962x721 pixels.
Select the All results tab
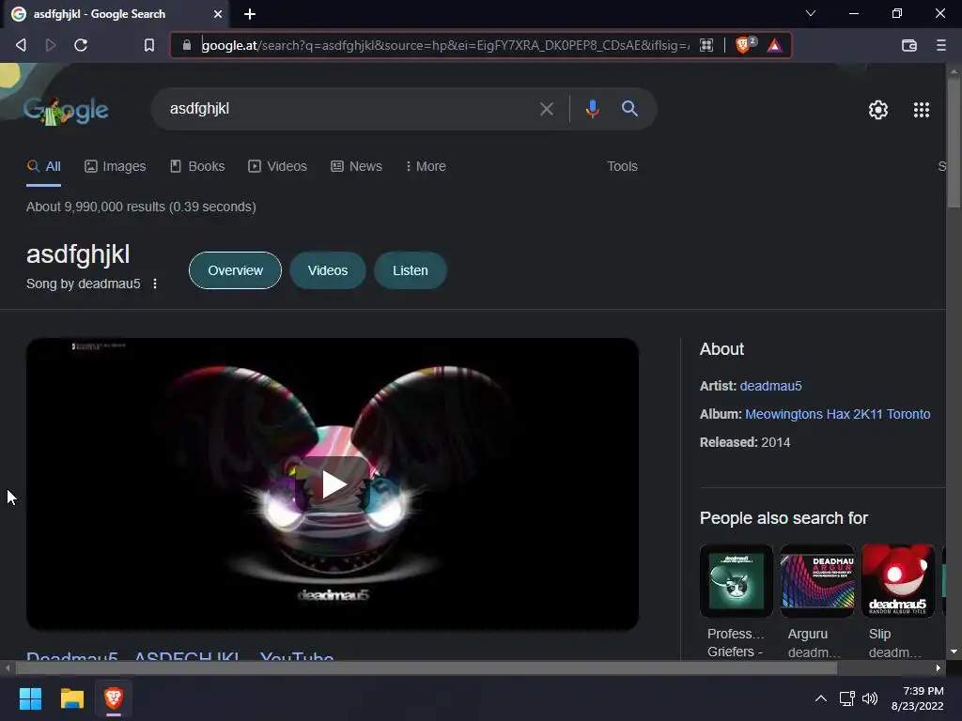pyautogui.click(x=44, y=166)
